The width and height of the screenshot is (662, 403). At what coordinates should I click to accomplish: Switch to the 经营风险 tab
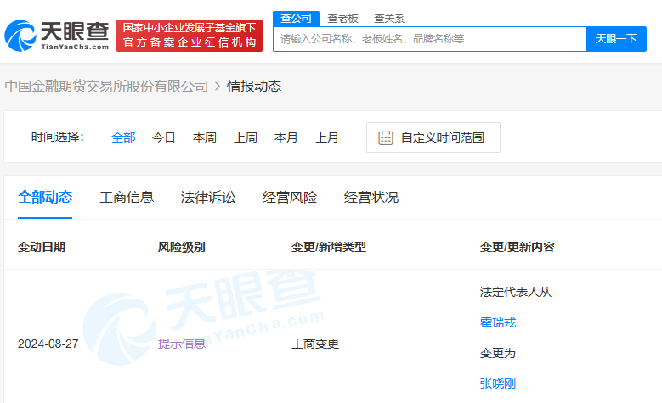290,198
